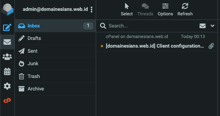Click the Select cursor toolbar item
The width and height of the screenshot is (220, 116).
point(127,10)
